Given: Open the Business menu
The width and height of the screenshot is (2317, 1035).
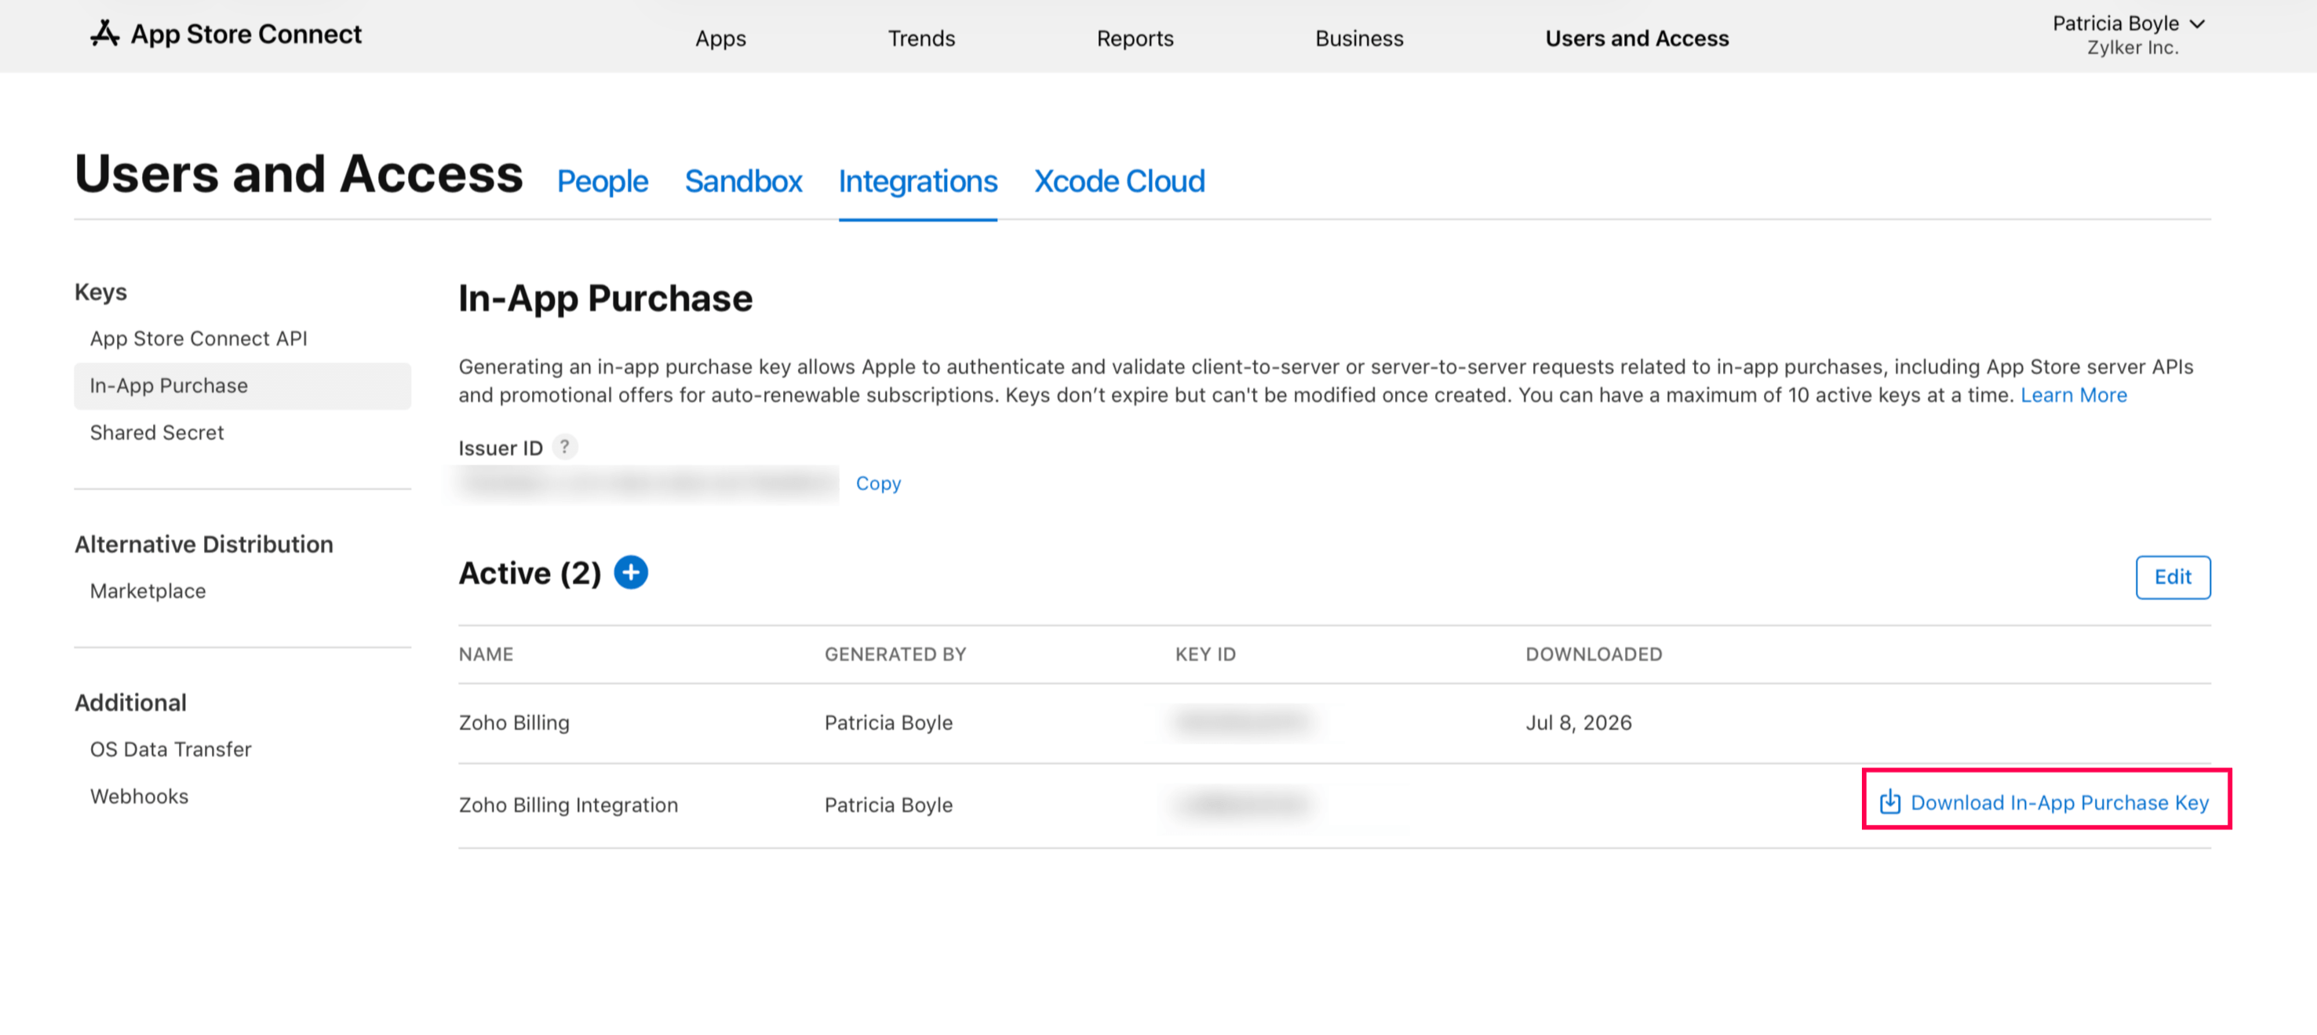Looking at the screenshot, I should (1358, 38).
